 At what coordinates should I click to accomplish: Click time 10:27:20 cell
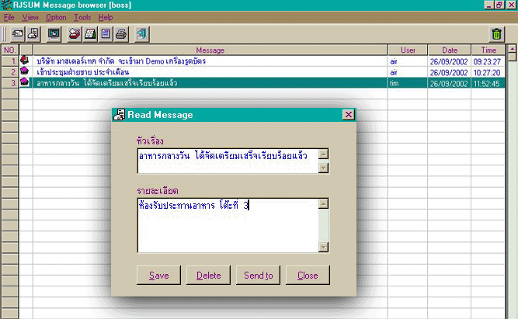[x=487, y=72]
